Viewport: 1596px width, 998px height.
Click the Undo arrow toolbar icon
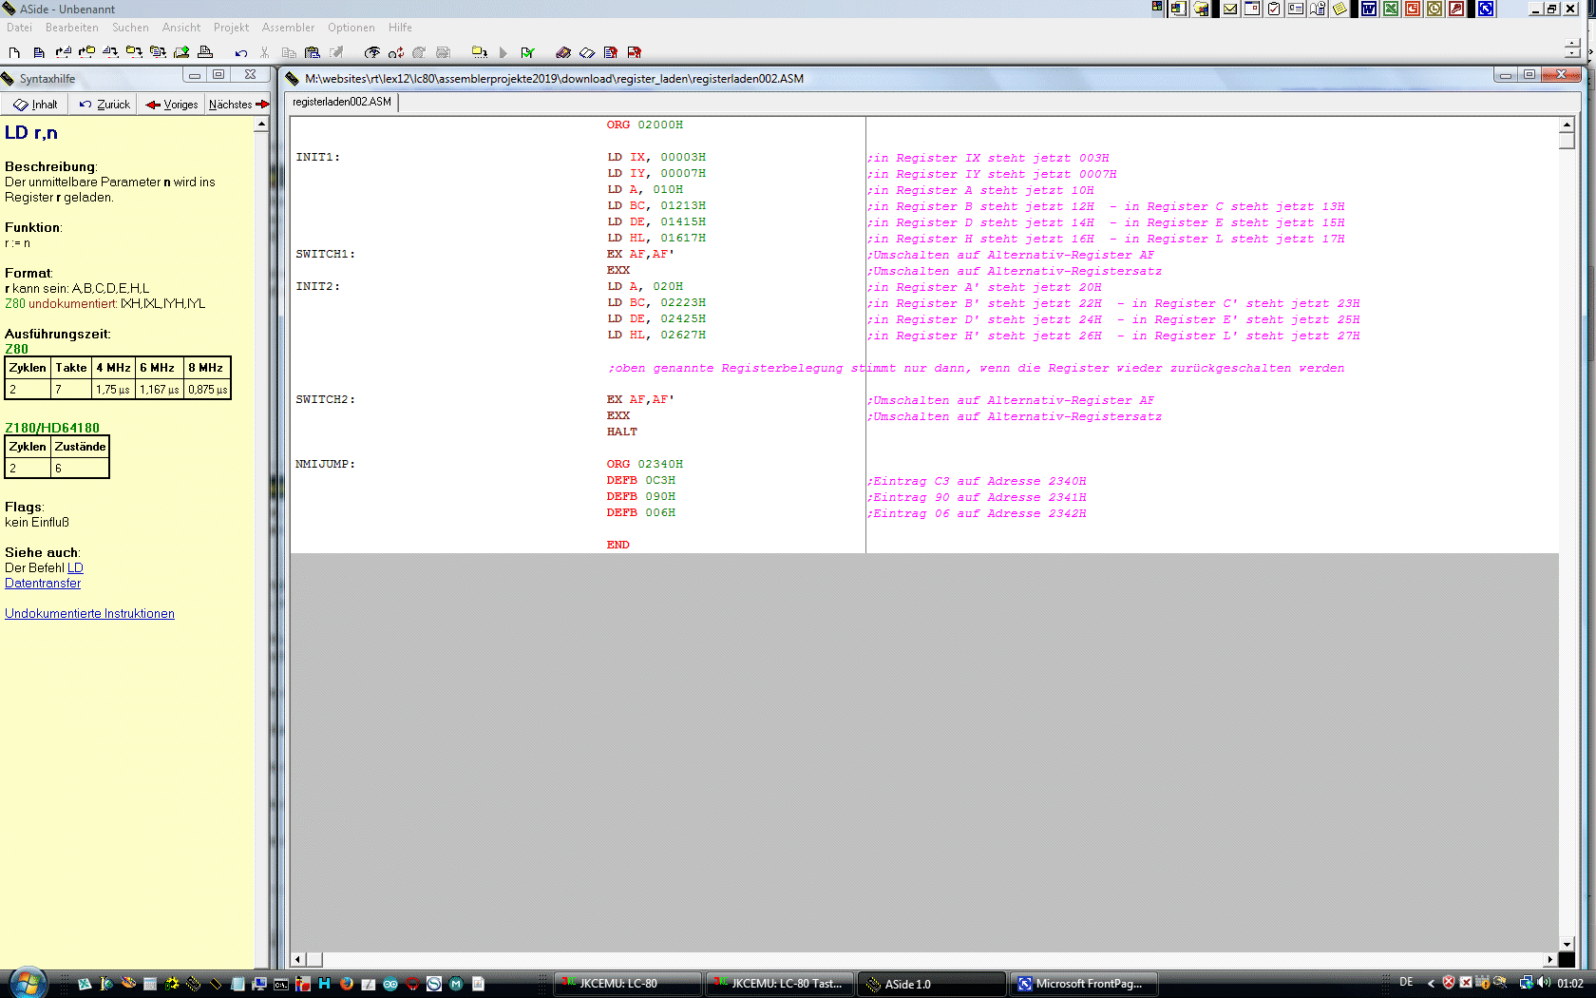tap(241, 52)
